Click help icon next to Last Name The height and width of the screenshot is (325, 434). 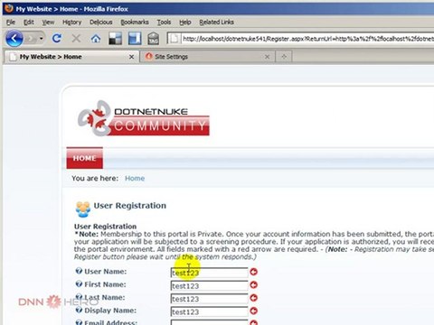tap(79, 296)
